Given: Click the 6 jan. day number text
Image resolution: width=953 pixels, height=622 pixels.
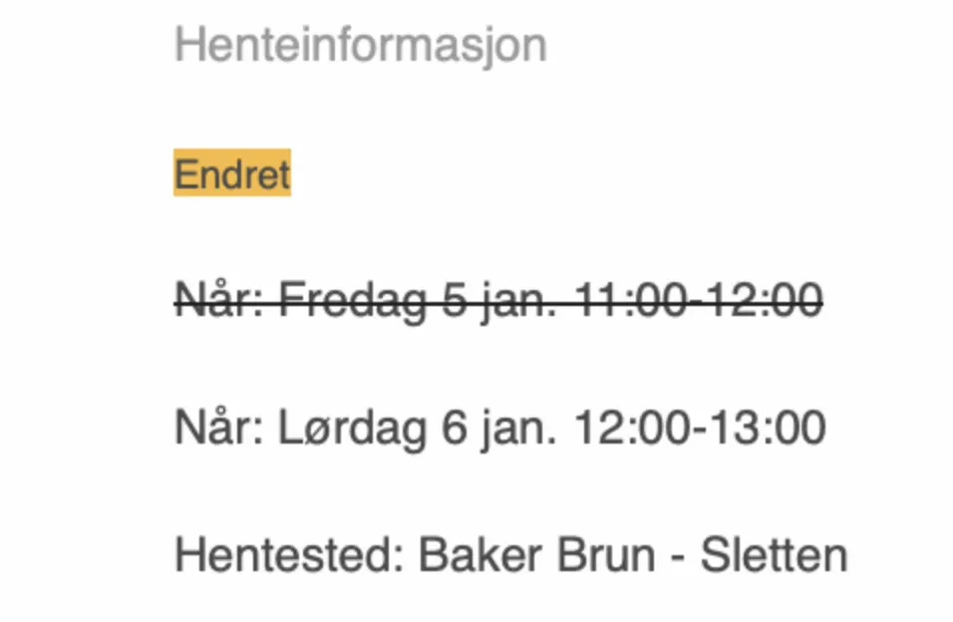Looking at the screenshot, I should pos(499,429).
